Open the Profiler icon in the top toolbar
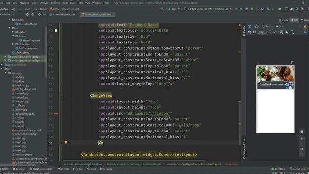This screenshot has width=309, height=174. (263, 9)
